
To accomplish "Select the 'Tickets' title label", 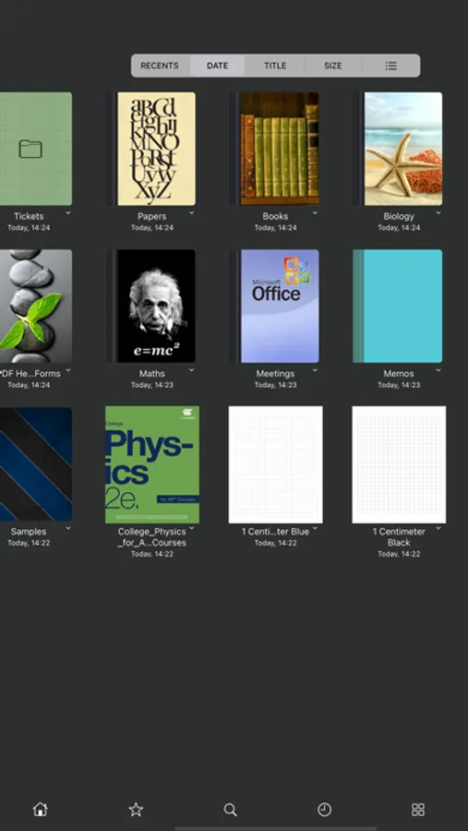I will coord(29,216).
